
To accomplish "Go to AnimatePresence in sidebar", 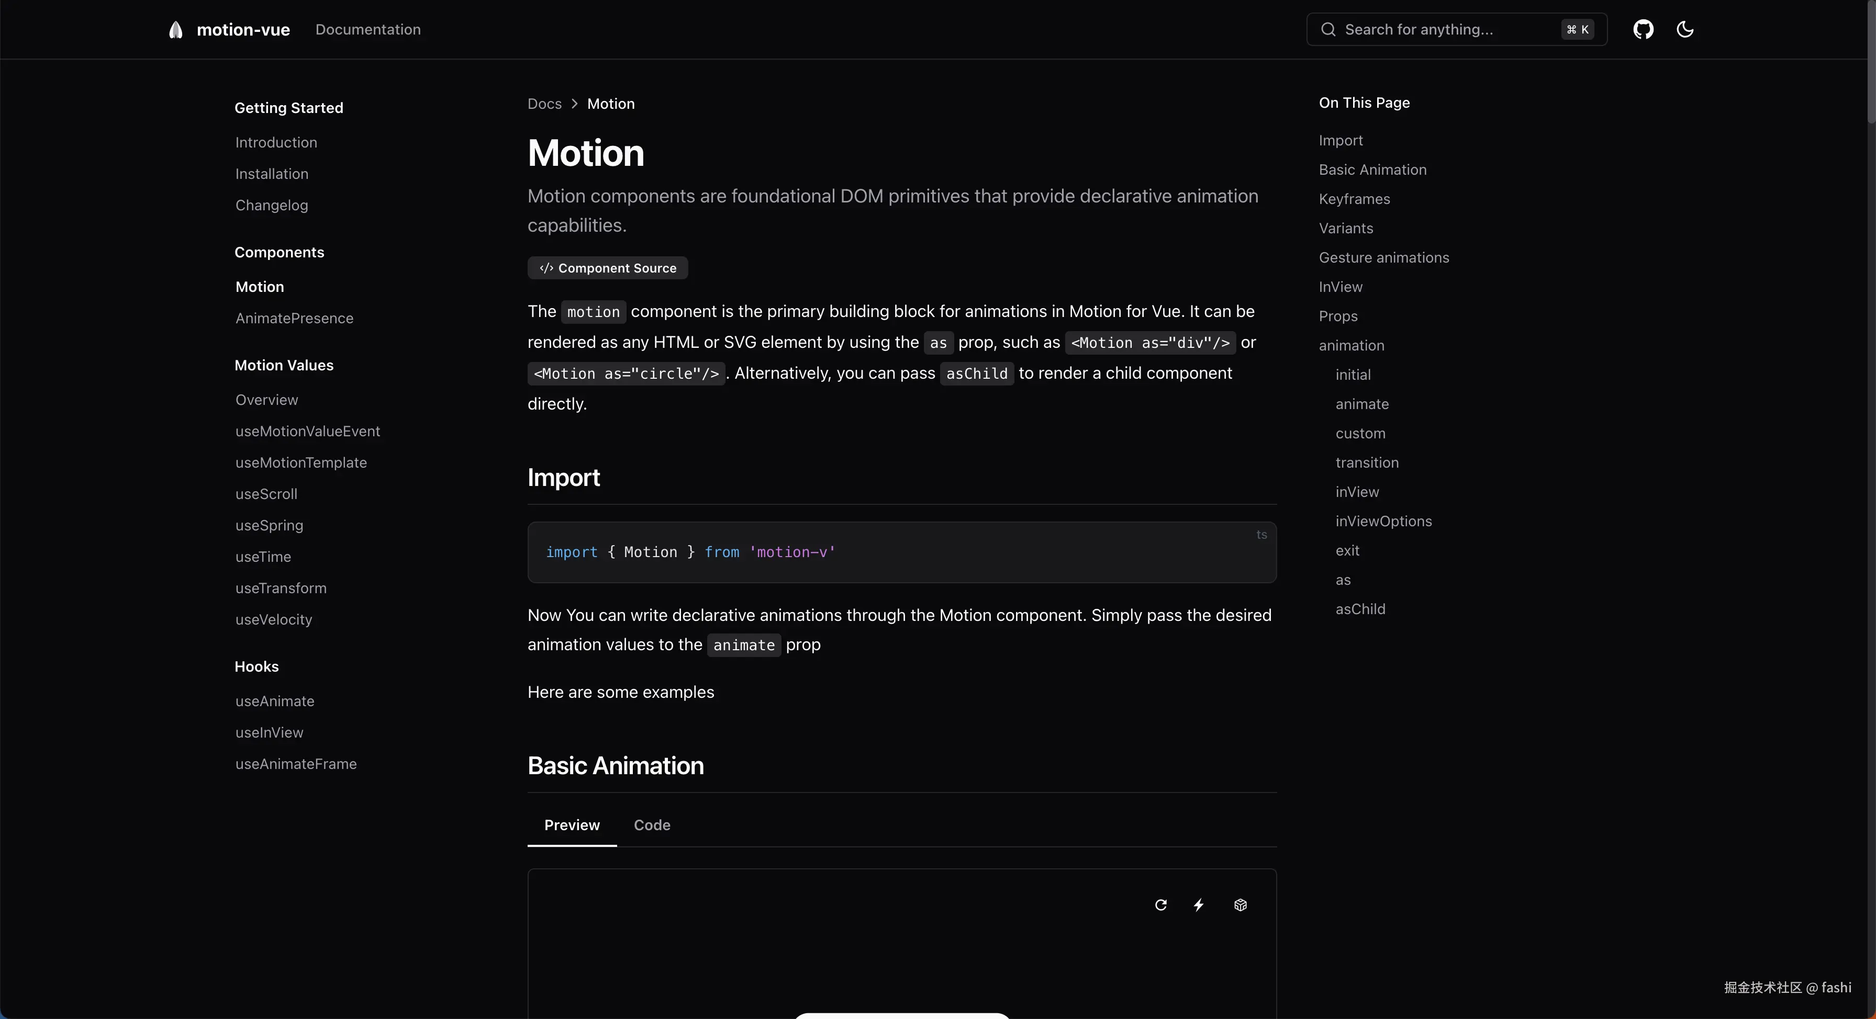I will (x=294, y=318).
